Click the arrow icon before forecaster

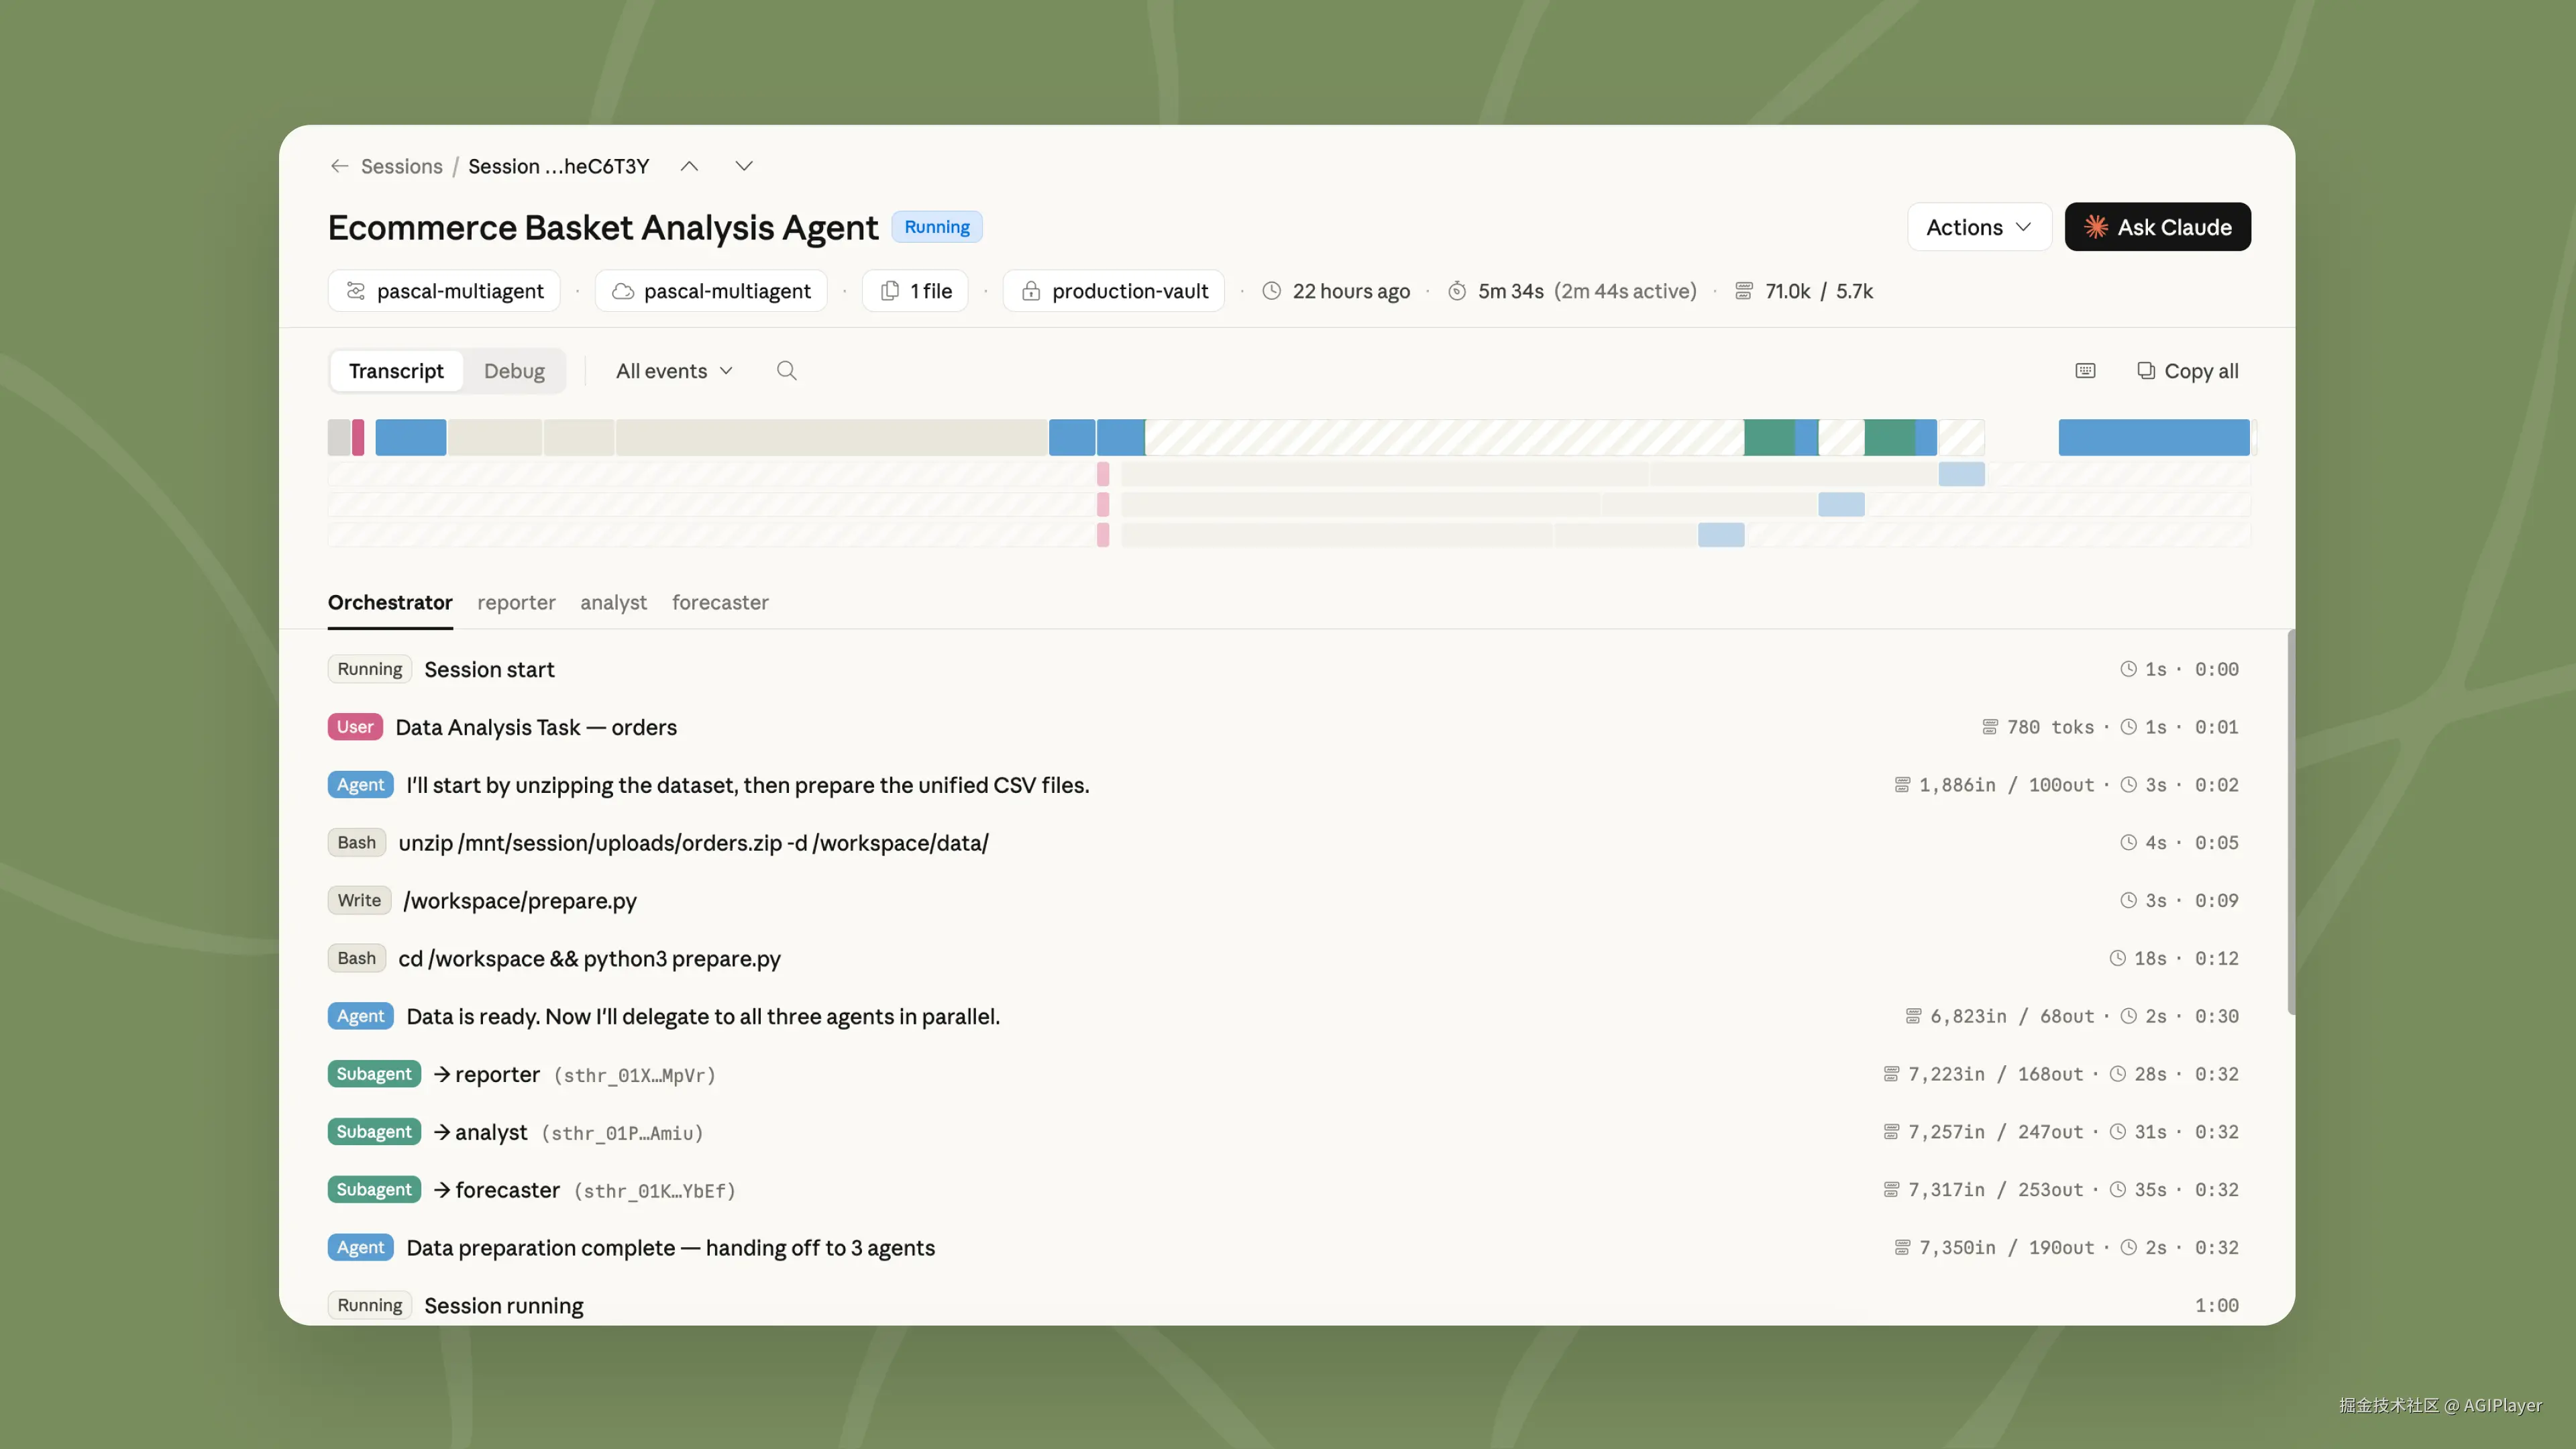pyautogui.click(x=442, y=1190)
